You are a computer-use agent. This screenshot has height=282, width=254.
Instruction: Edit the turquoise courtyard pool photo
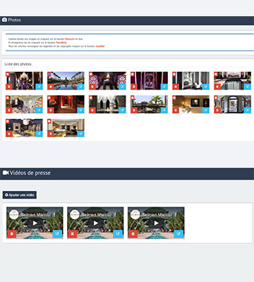tap(248, 87)
